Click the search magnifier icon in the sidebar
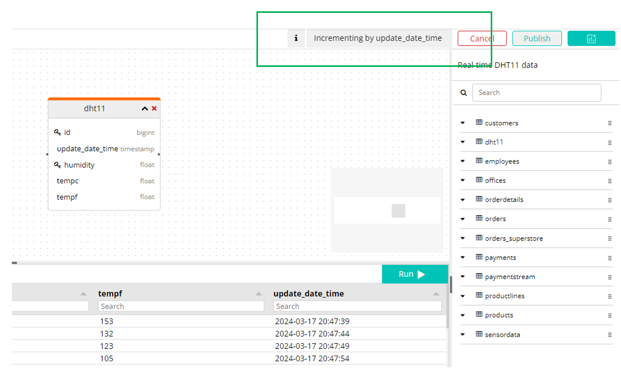621x388 pixels. (463, 93)
